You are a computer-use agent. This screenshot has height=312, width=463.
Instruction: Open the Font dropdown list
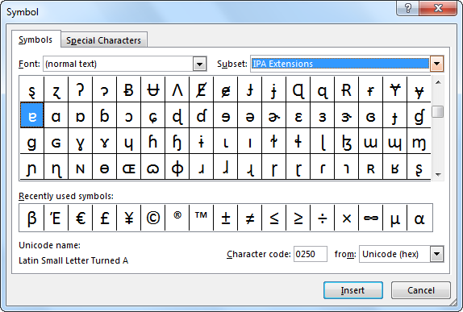(x=199, y=64)
